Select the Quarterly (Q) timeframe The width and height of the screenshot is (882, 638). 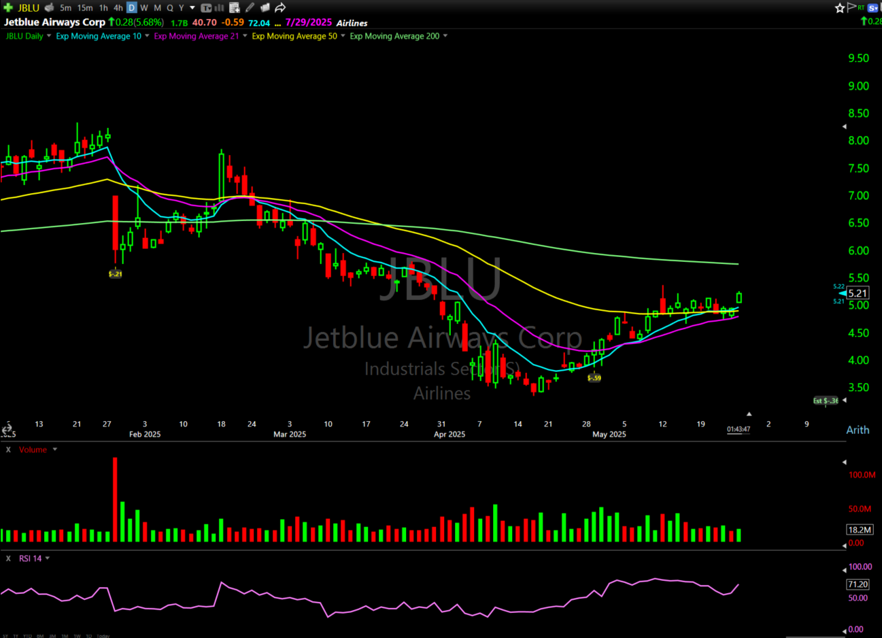(170, 7)
